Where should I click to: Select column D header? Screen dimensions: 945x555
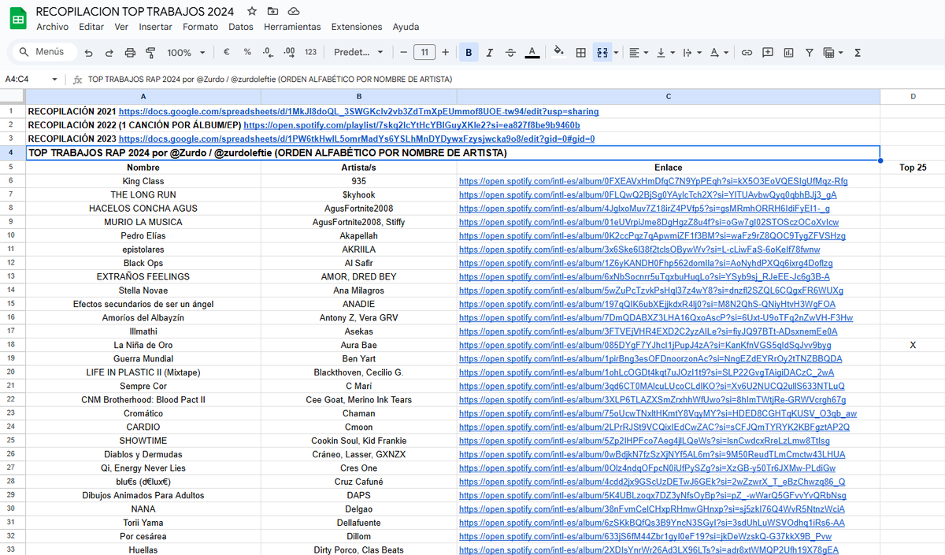913,96
